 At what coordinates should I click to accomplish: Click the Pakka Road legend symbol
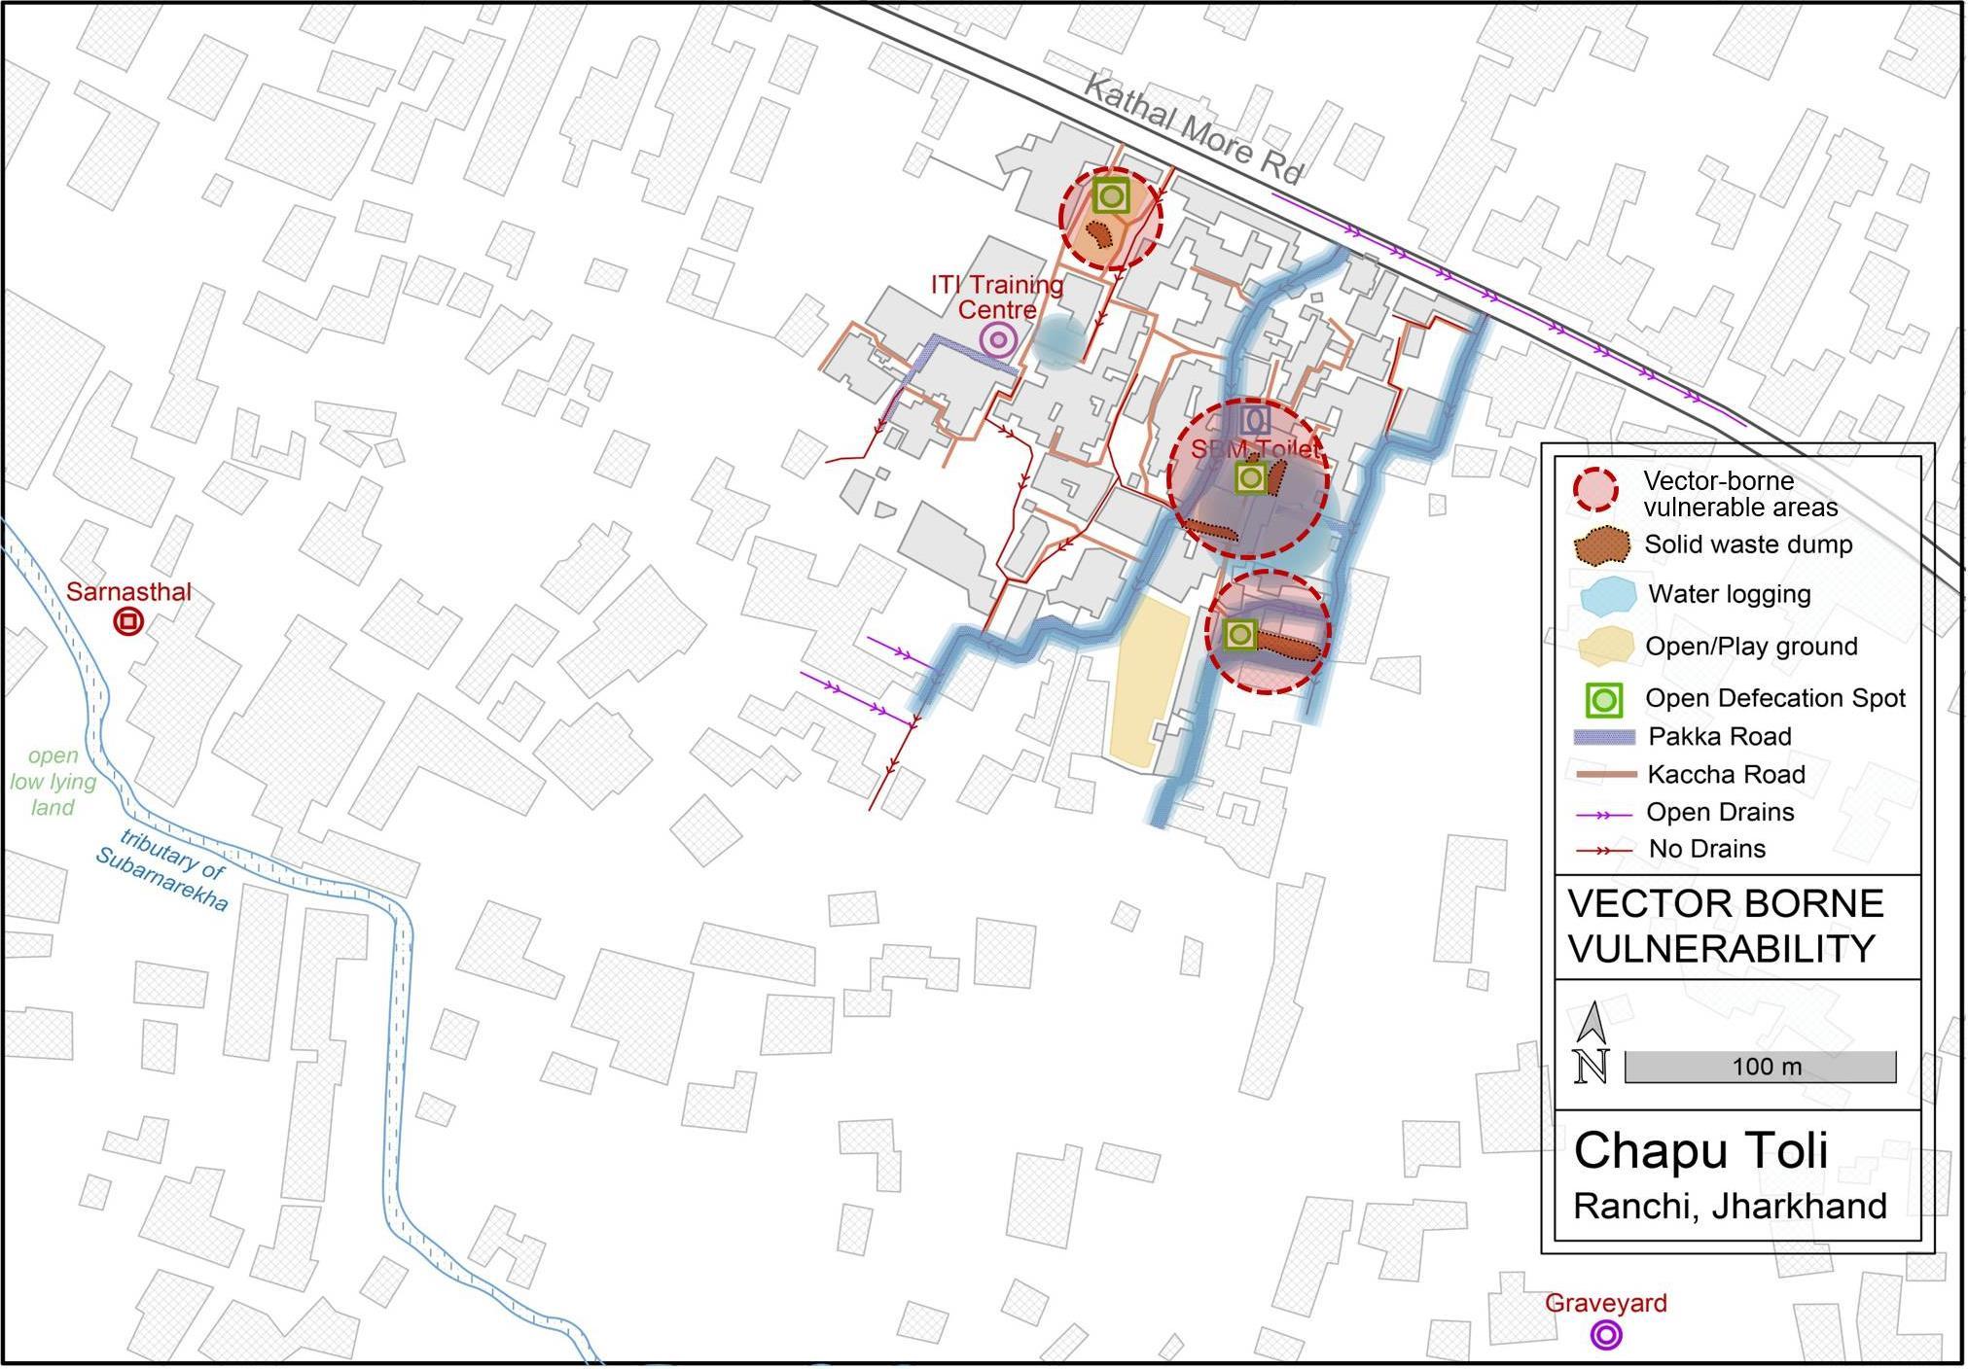(x=1603, y=737)
